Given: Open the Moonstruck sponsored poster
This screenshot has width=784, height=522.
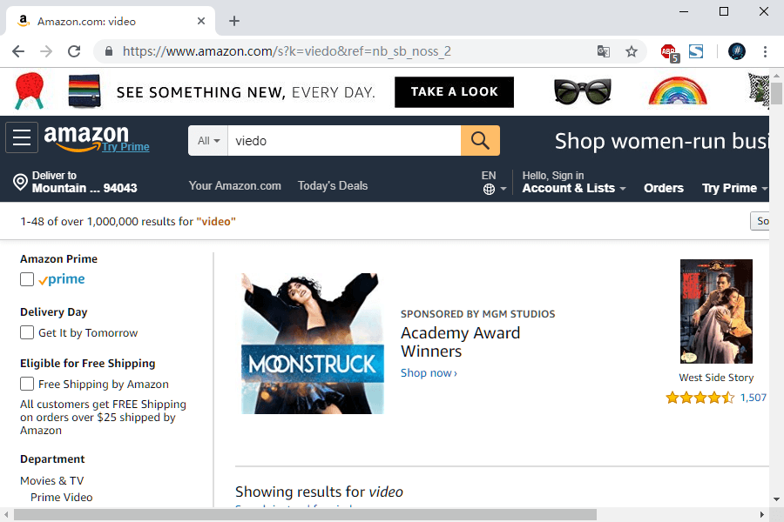Looking at the screenshot, I should pyautogui.click(x=313, y=343).
